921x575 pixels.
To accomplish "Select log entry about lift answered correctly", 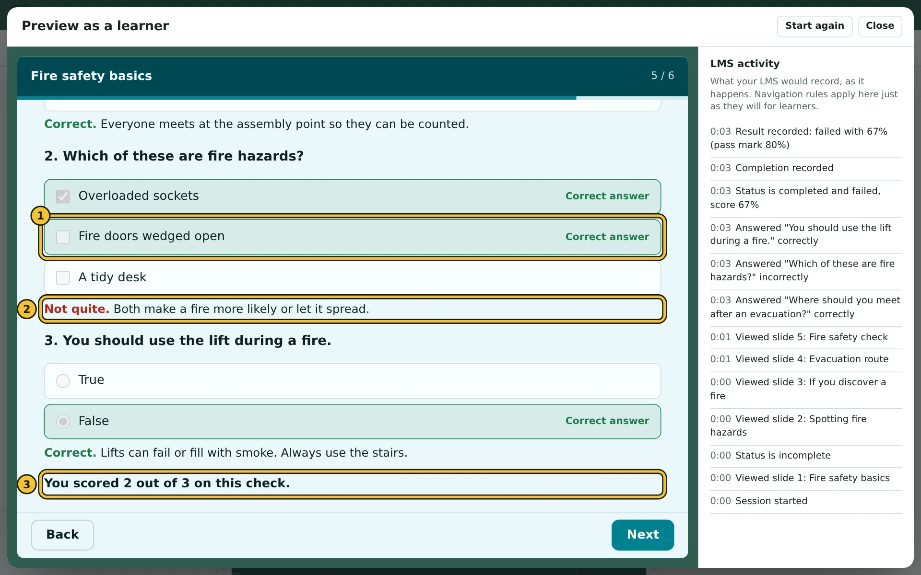I will [x=806, y=234].
